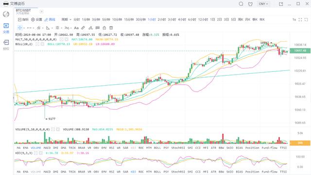Expand the CNY currency dropdown
The width and height of the screenshot is (311, 175).
point(263,4)
